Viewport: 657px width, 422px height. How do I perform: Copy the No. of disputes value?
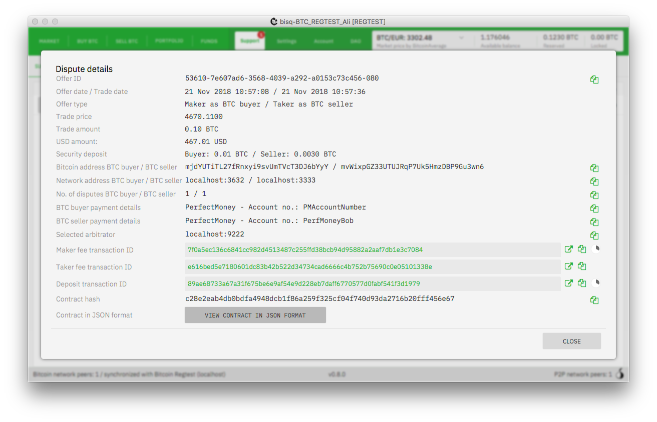[x=594, y=195]
